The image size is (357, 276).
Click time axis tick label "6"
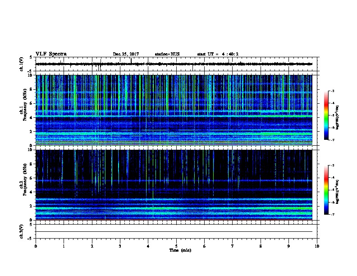click(205, 246)
